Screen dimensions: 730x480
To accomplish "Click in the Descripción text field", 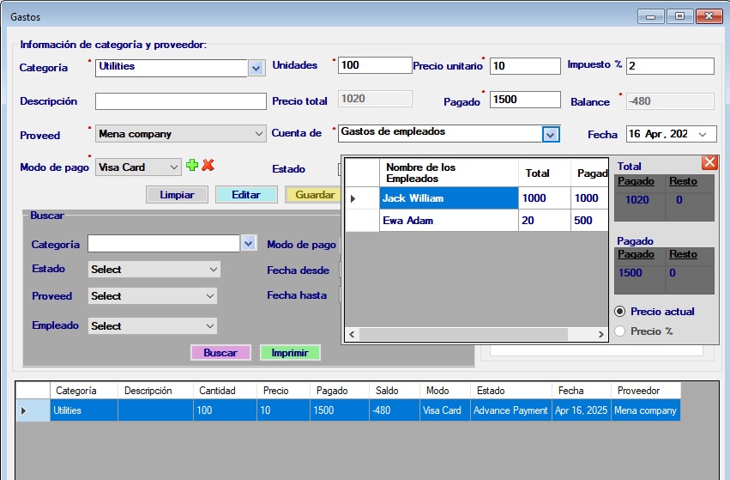I will [180, 101].
